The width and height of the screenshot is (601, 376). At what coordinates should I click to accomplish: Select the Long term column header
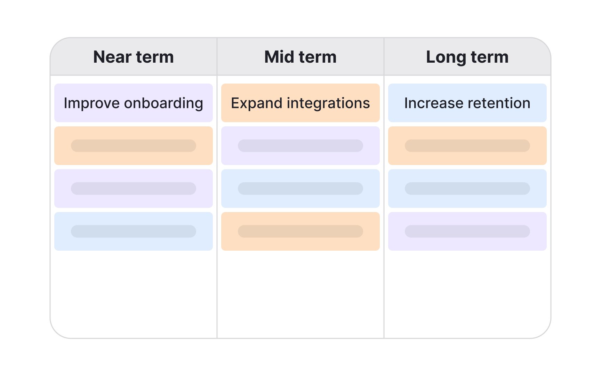coord(467,57)
